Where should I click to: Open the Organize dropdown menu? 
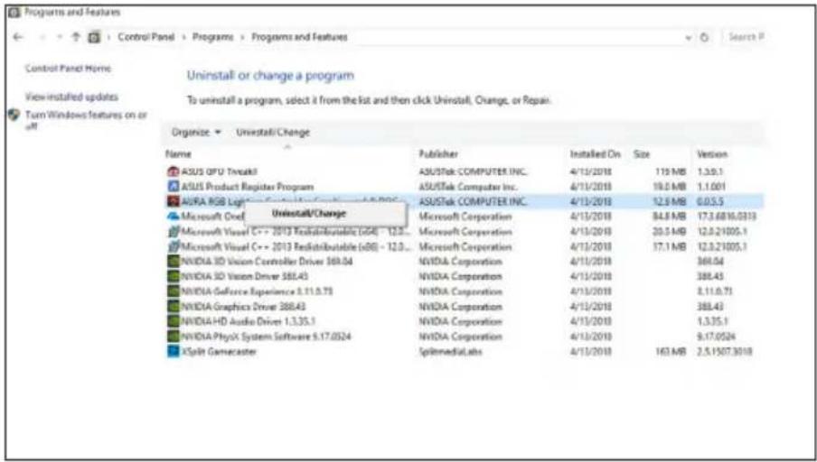pos(196,132)
